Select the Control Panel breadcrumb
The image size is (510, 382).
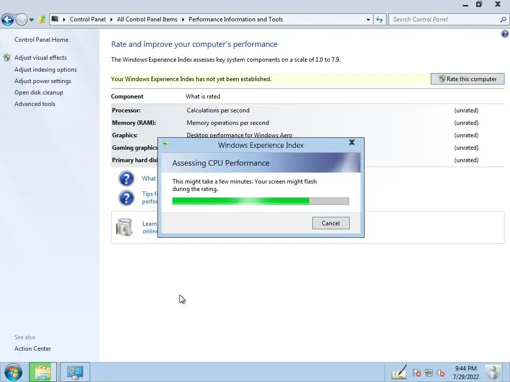click(88, 19)
